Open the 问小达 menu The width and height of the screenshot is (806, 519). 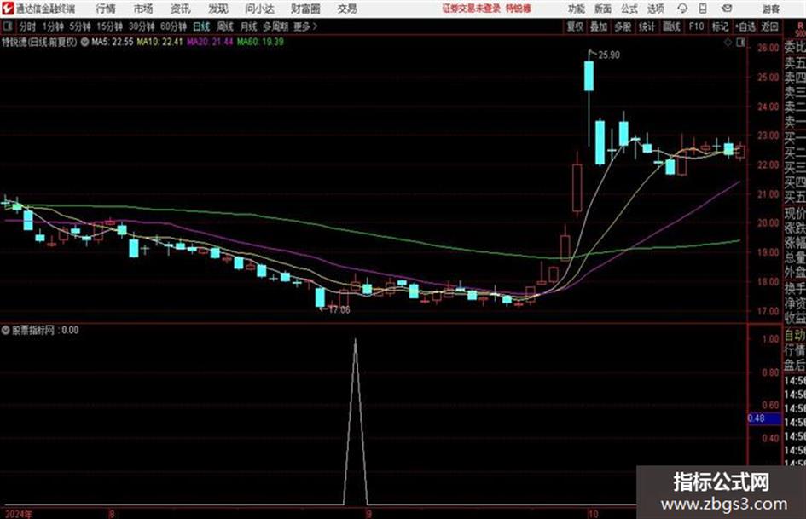[259, 9]
